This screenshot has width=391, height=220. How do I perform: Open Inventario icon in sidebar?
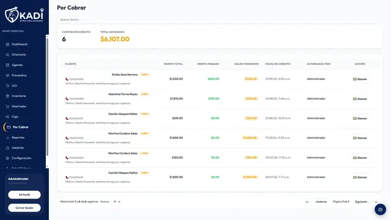coord(7,96)
